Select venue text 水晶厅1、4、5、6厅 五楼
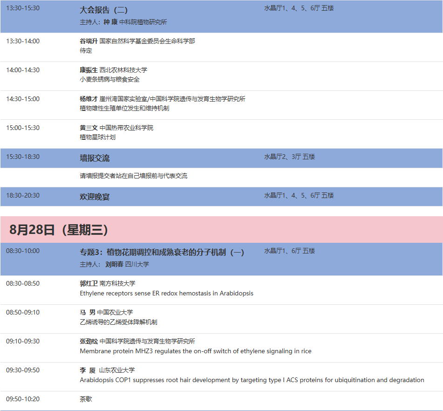This screenshot has width=443, height=411. pos(301,9)
